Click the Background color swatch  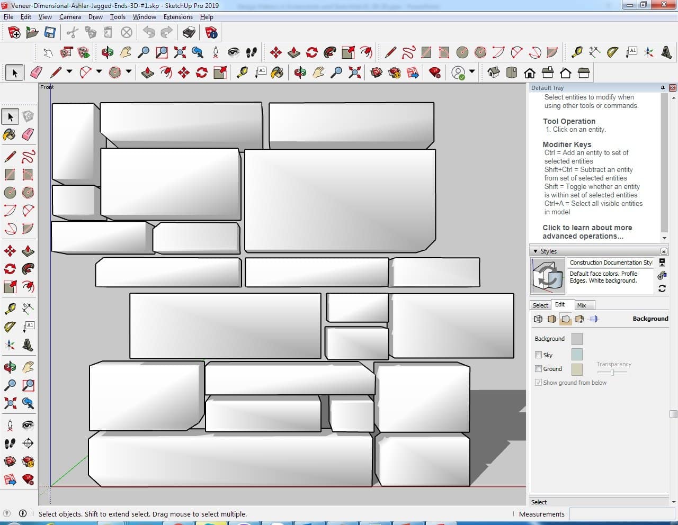[577, 339]
